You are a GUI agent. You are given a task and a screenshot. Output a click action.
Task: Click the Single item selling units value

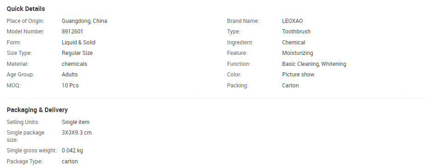(76, 122)
